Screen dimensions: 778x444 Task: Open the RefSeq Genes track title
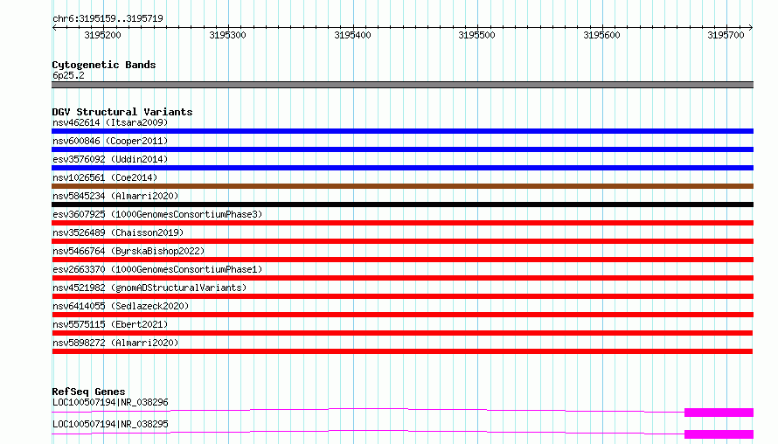[88, 392]
